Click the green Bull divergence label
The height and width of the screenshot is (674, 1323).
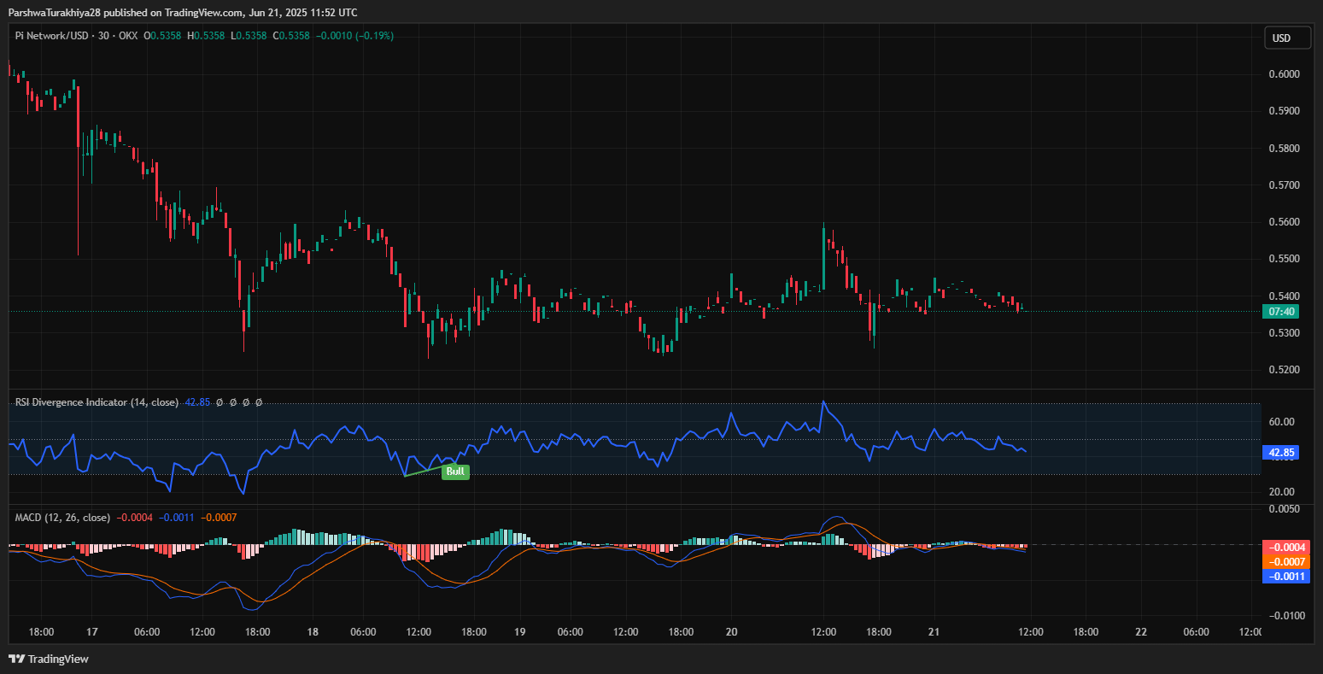(455, 472)
